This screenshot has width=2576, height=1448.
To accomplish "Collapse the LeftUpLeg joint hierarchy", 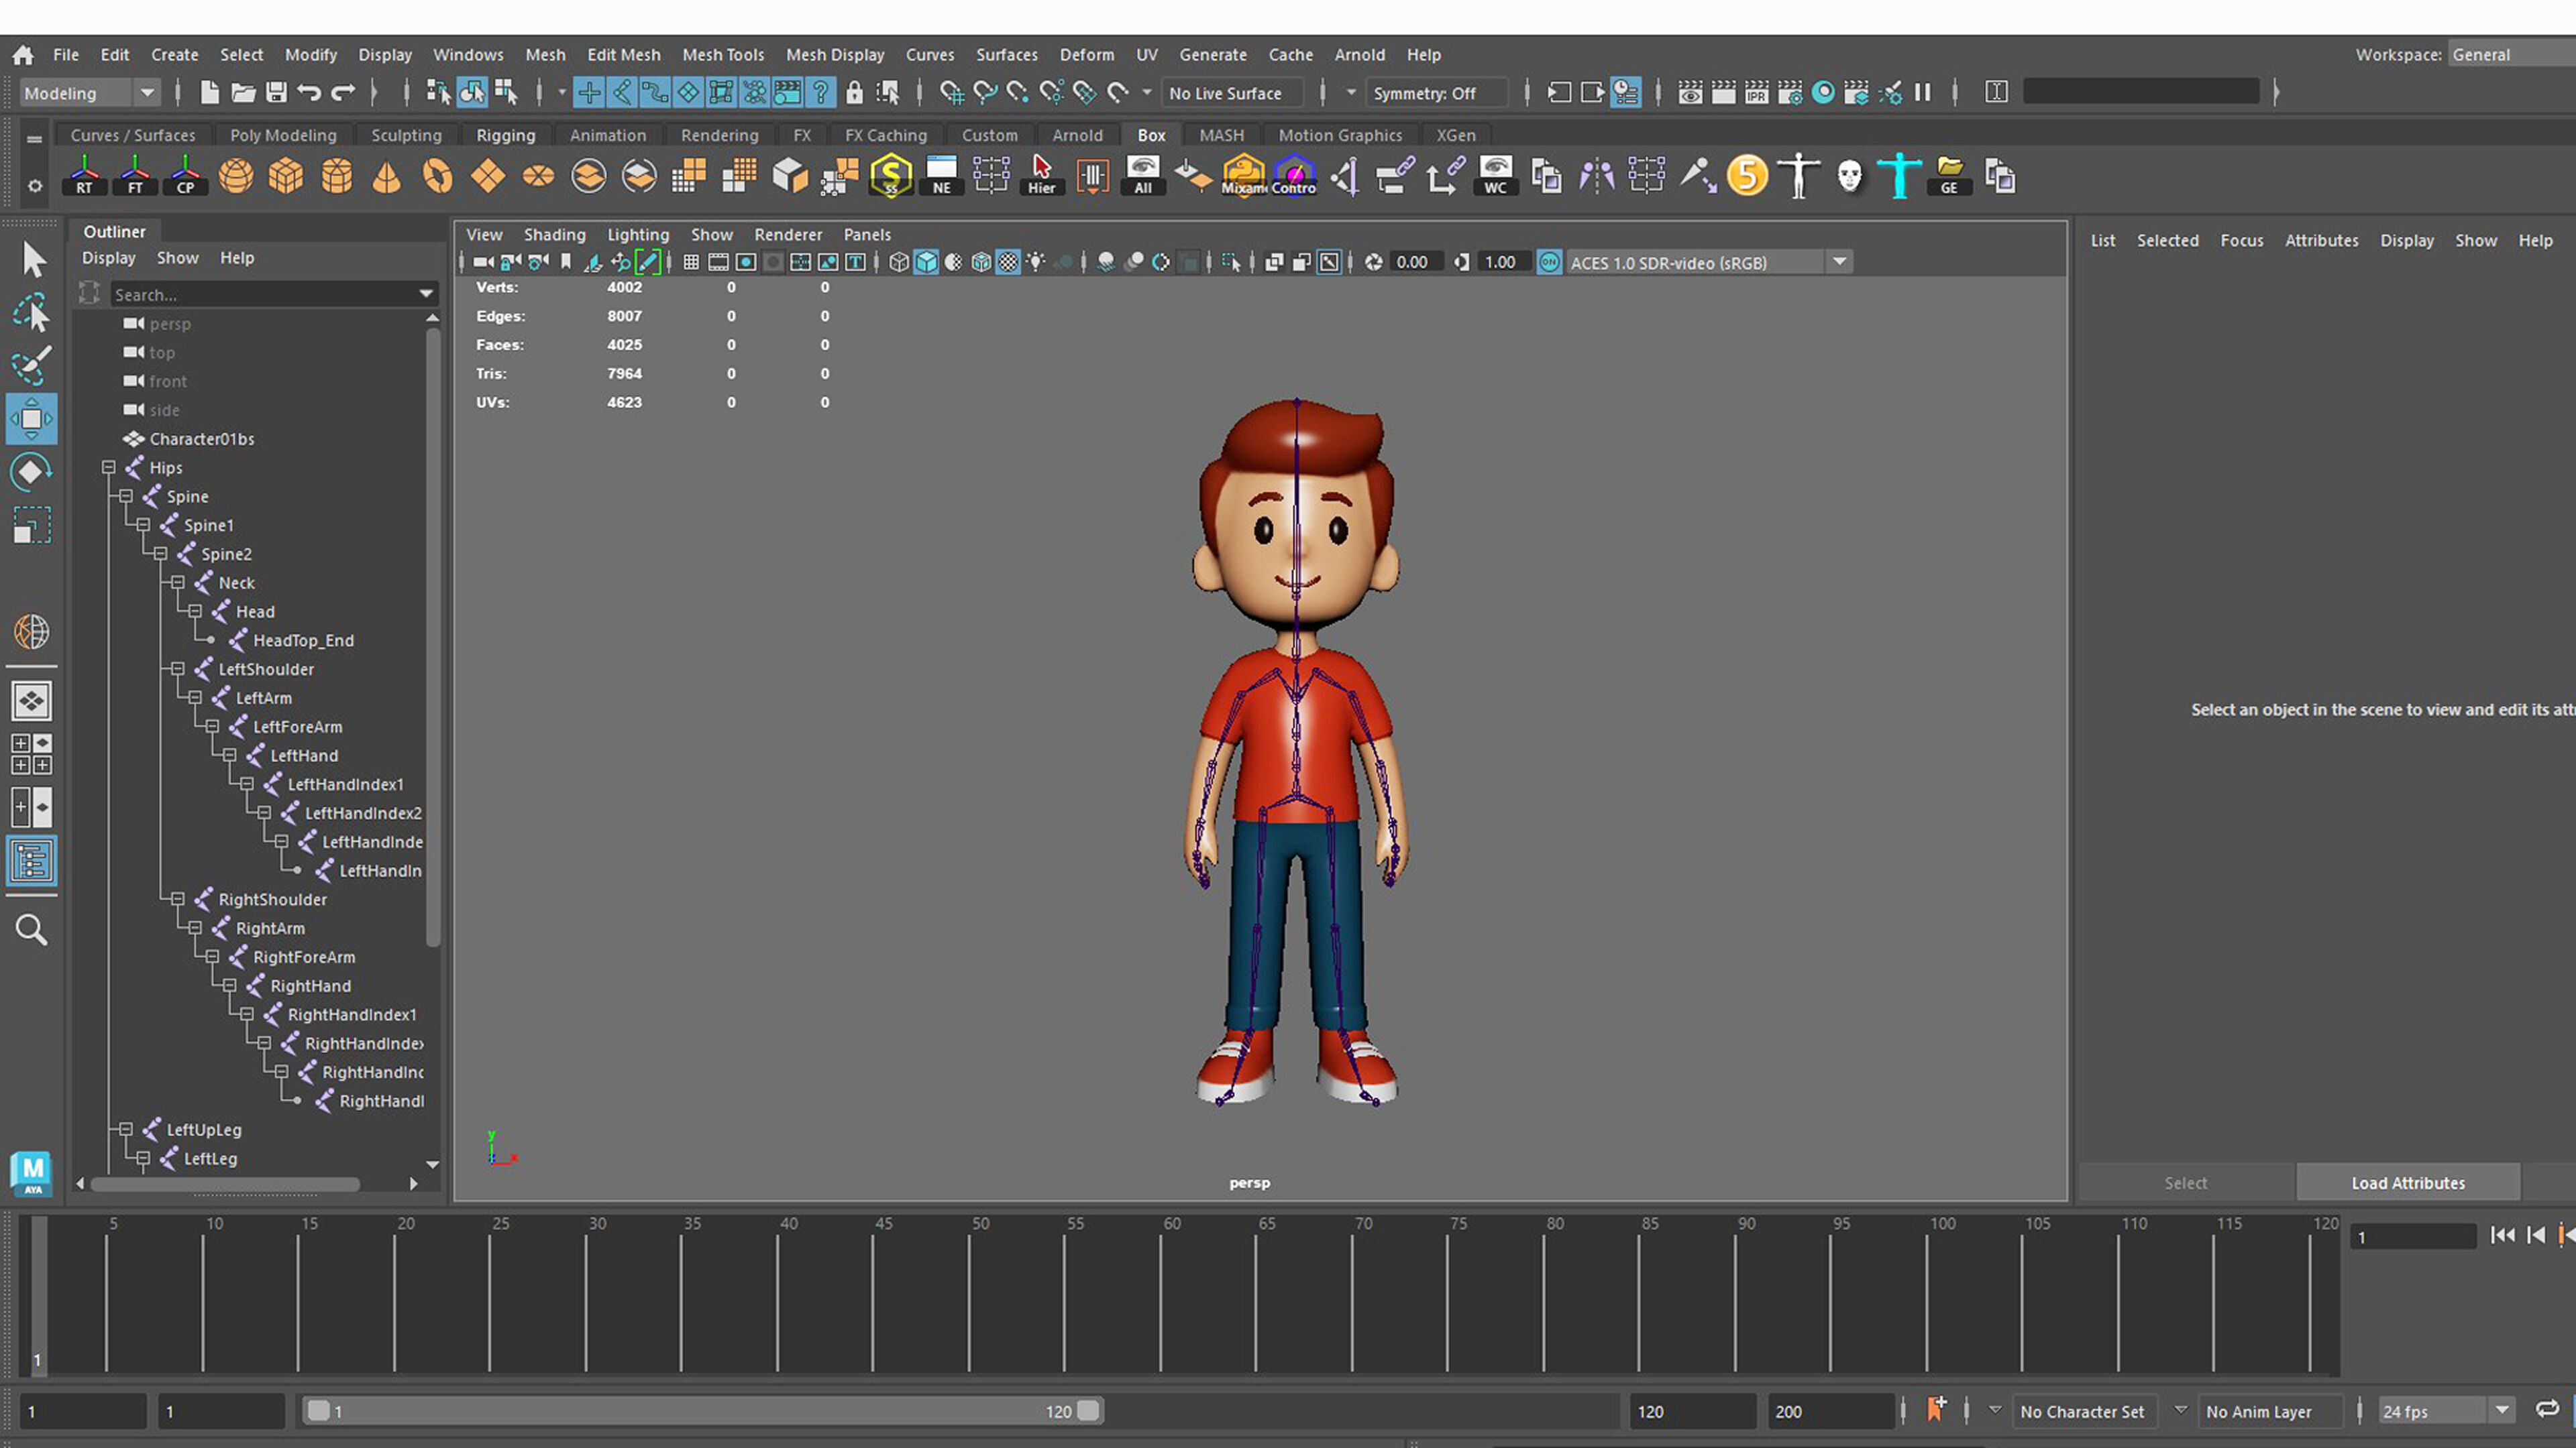I will [x=125, y=1129].
